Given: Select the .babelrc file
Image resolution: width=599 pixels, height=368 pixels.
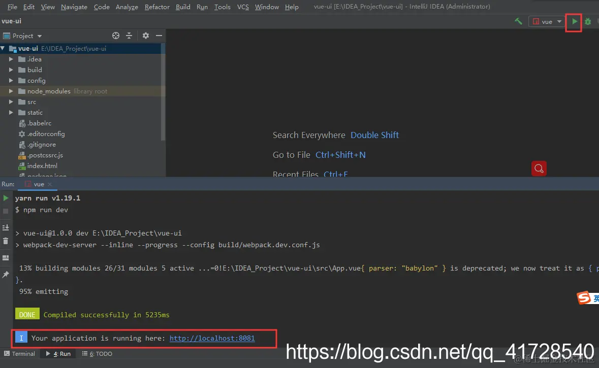Looking at the screenshot, I should click(39, 123).
